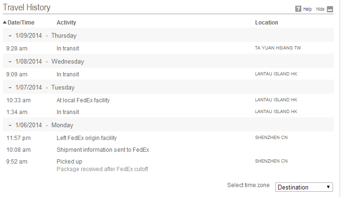Click the Travel History heading
This screenshot has height=197, width=342.
coord(26,8)
